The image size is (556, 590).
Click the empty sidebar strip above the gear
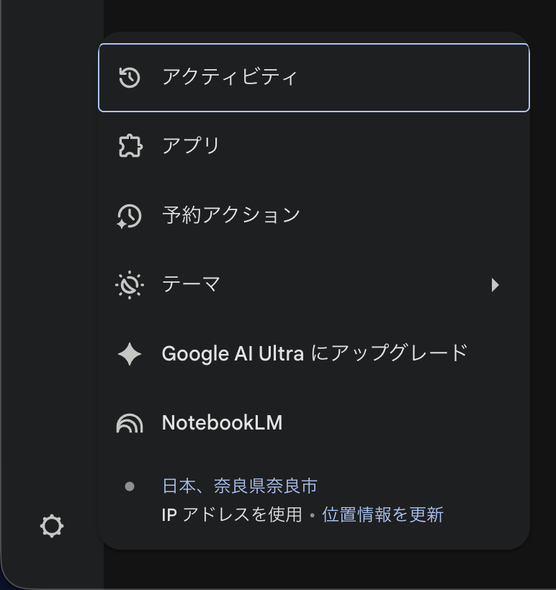[x=52, y=288]
